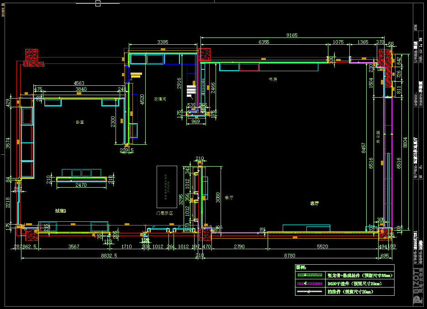Select the 5520 dimension under 客厅

coord(322,246)
